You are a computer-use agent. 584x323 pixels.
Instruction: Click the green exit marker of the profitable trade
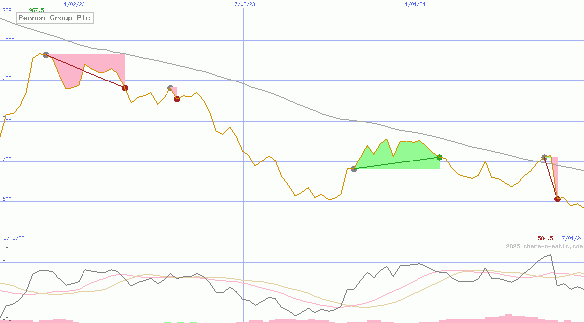439,157
